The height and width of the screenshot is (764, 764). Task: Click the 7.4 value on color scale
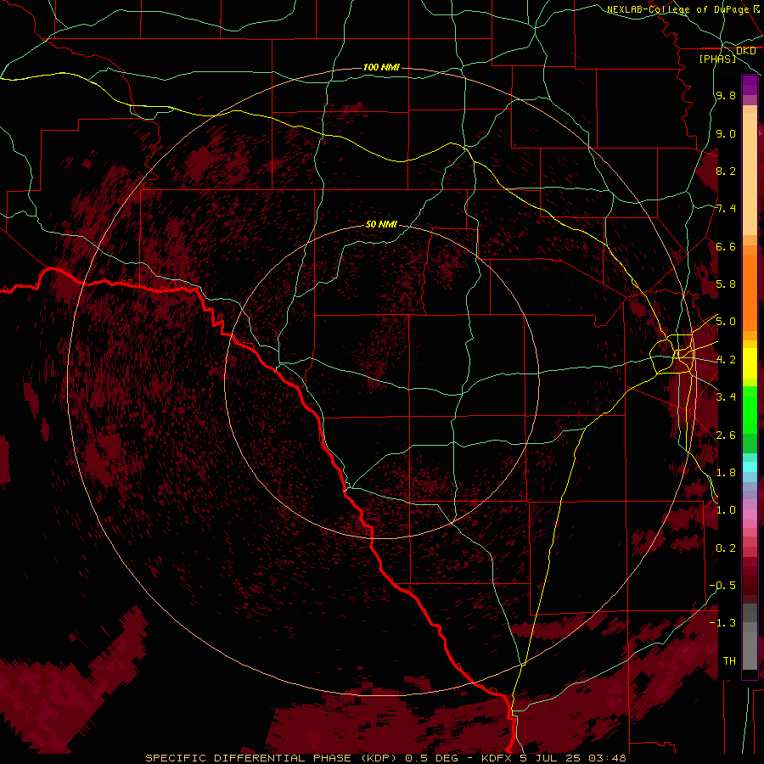(726, 209)
